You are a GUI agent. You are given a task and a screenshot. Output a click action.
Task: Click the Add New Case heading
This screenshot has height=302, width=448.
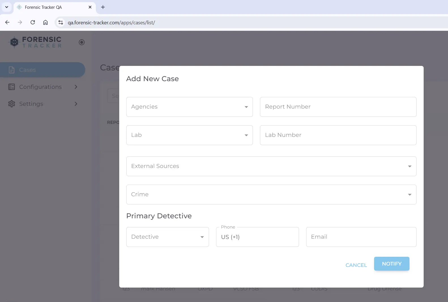point(152,79)
